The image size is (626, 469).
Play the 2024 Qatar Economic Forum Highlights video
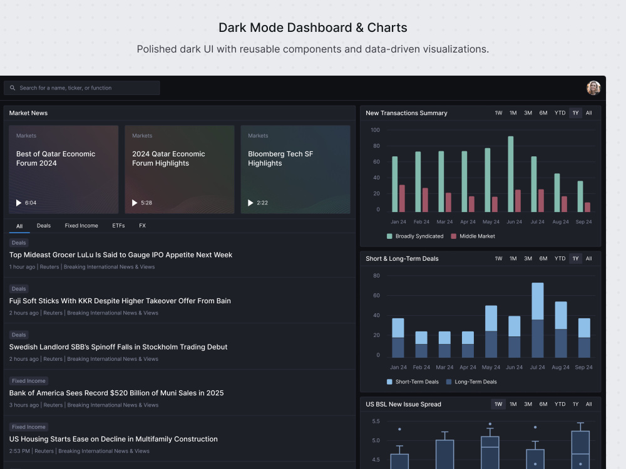pos(135,203)
